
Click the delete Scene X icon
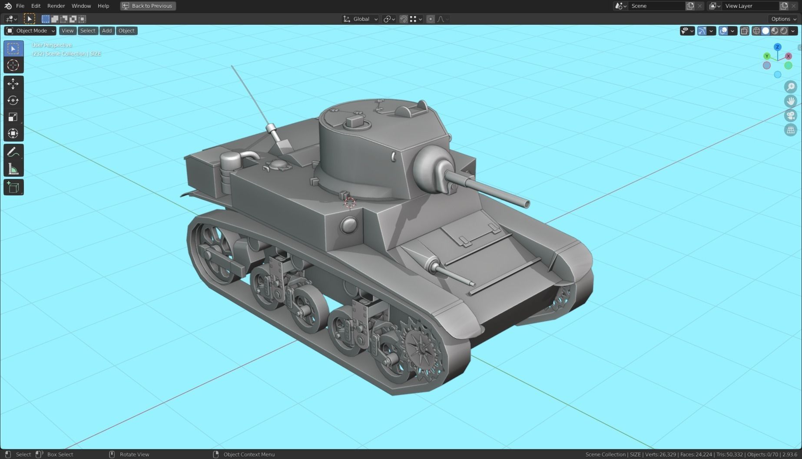[699, 6]
